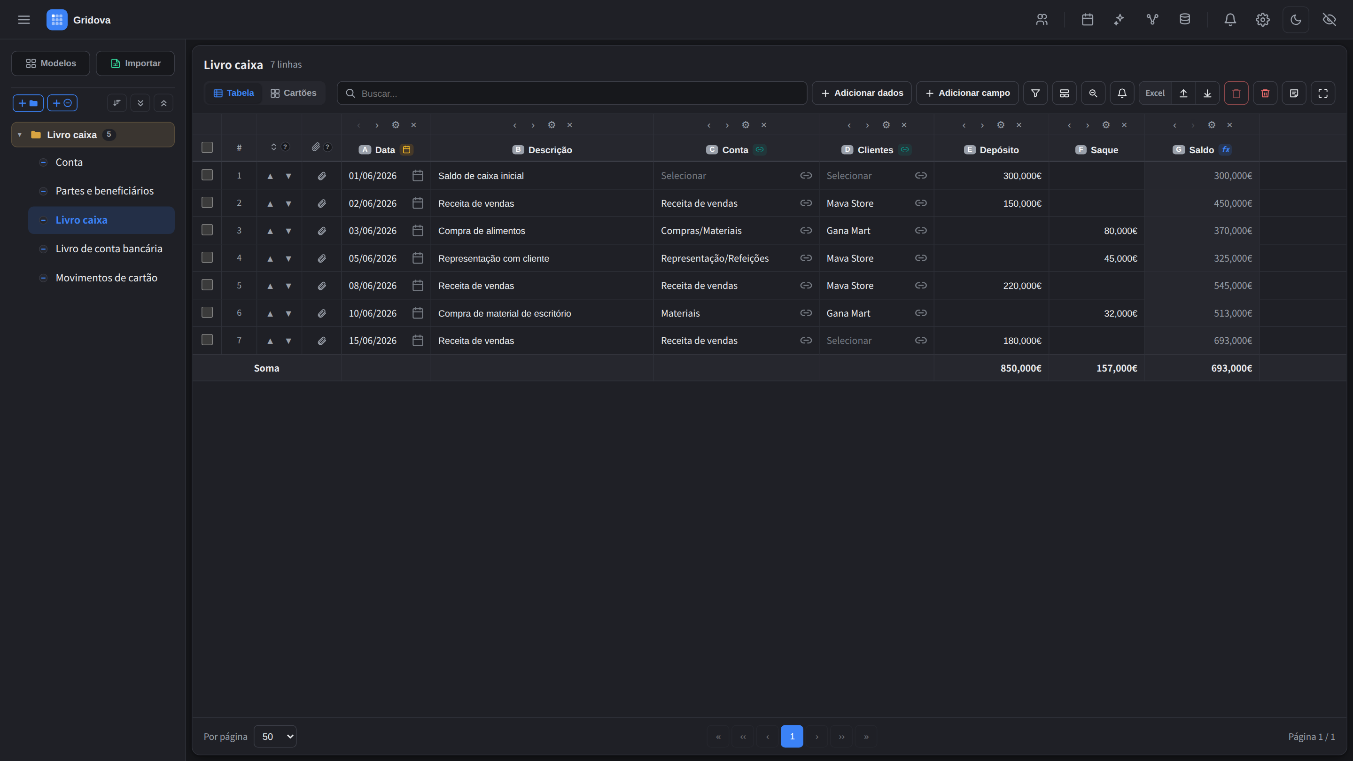This screenshot has height=761, width=1353.
Task: Collapse the Livro caixa folder
Action: [20, 135]
